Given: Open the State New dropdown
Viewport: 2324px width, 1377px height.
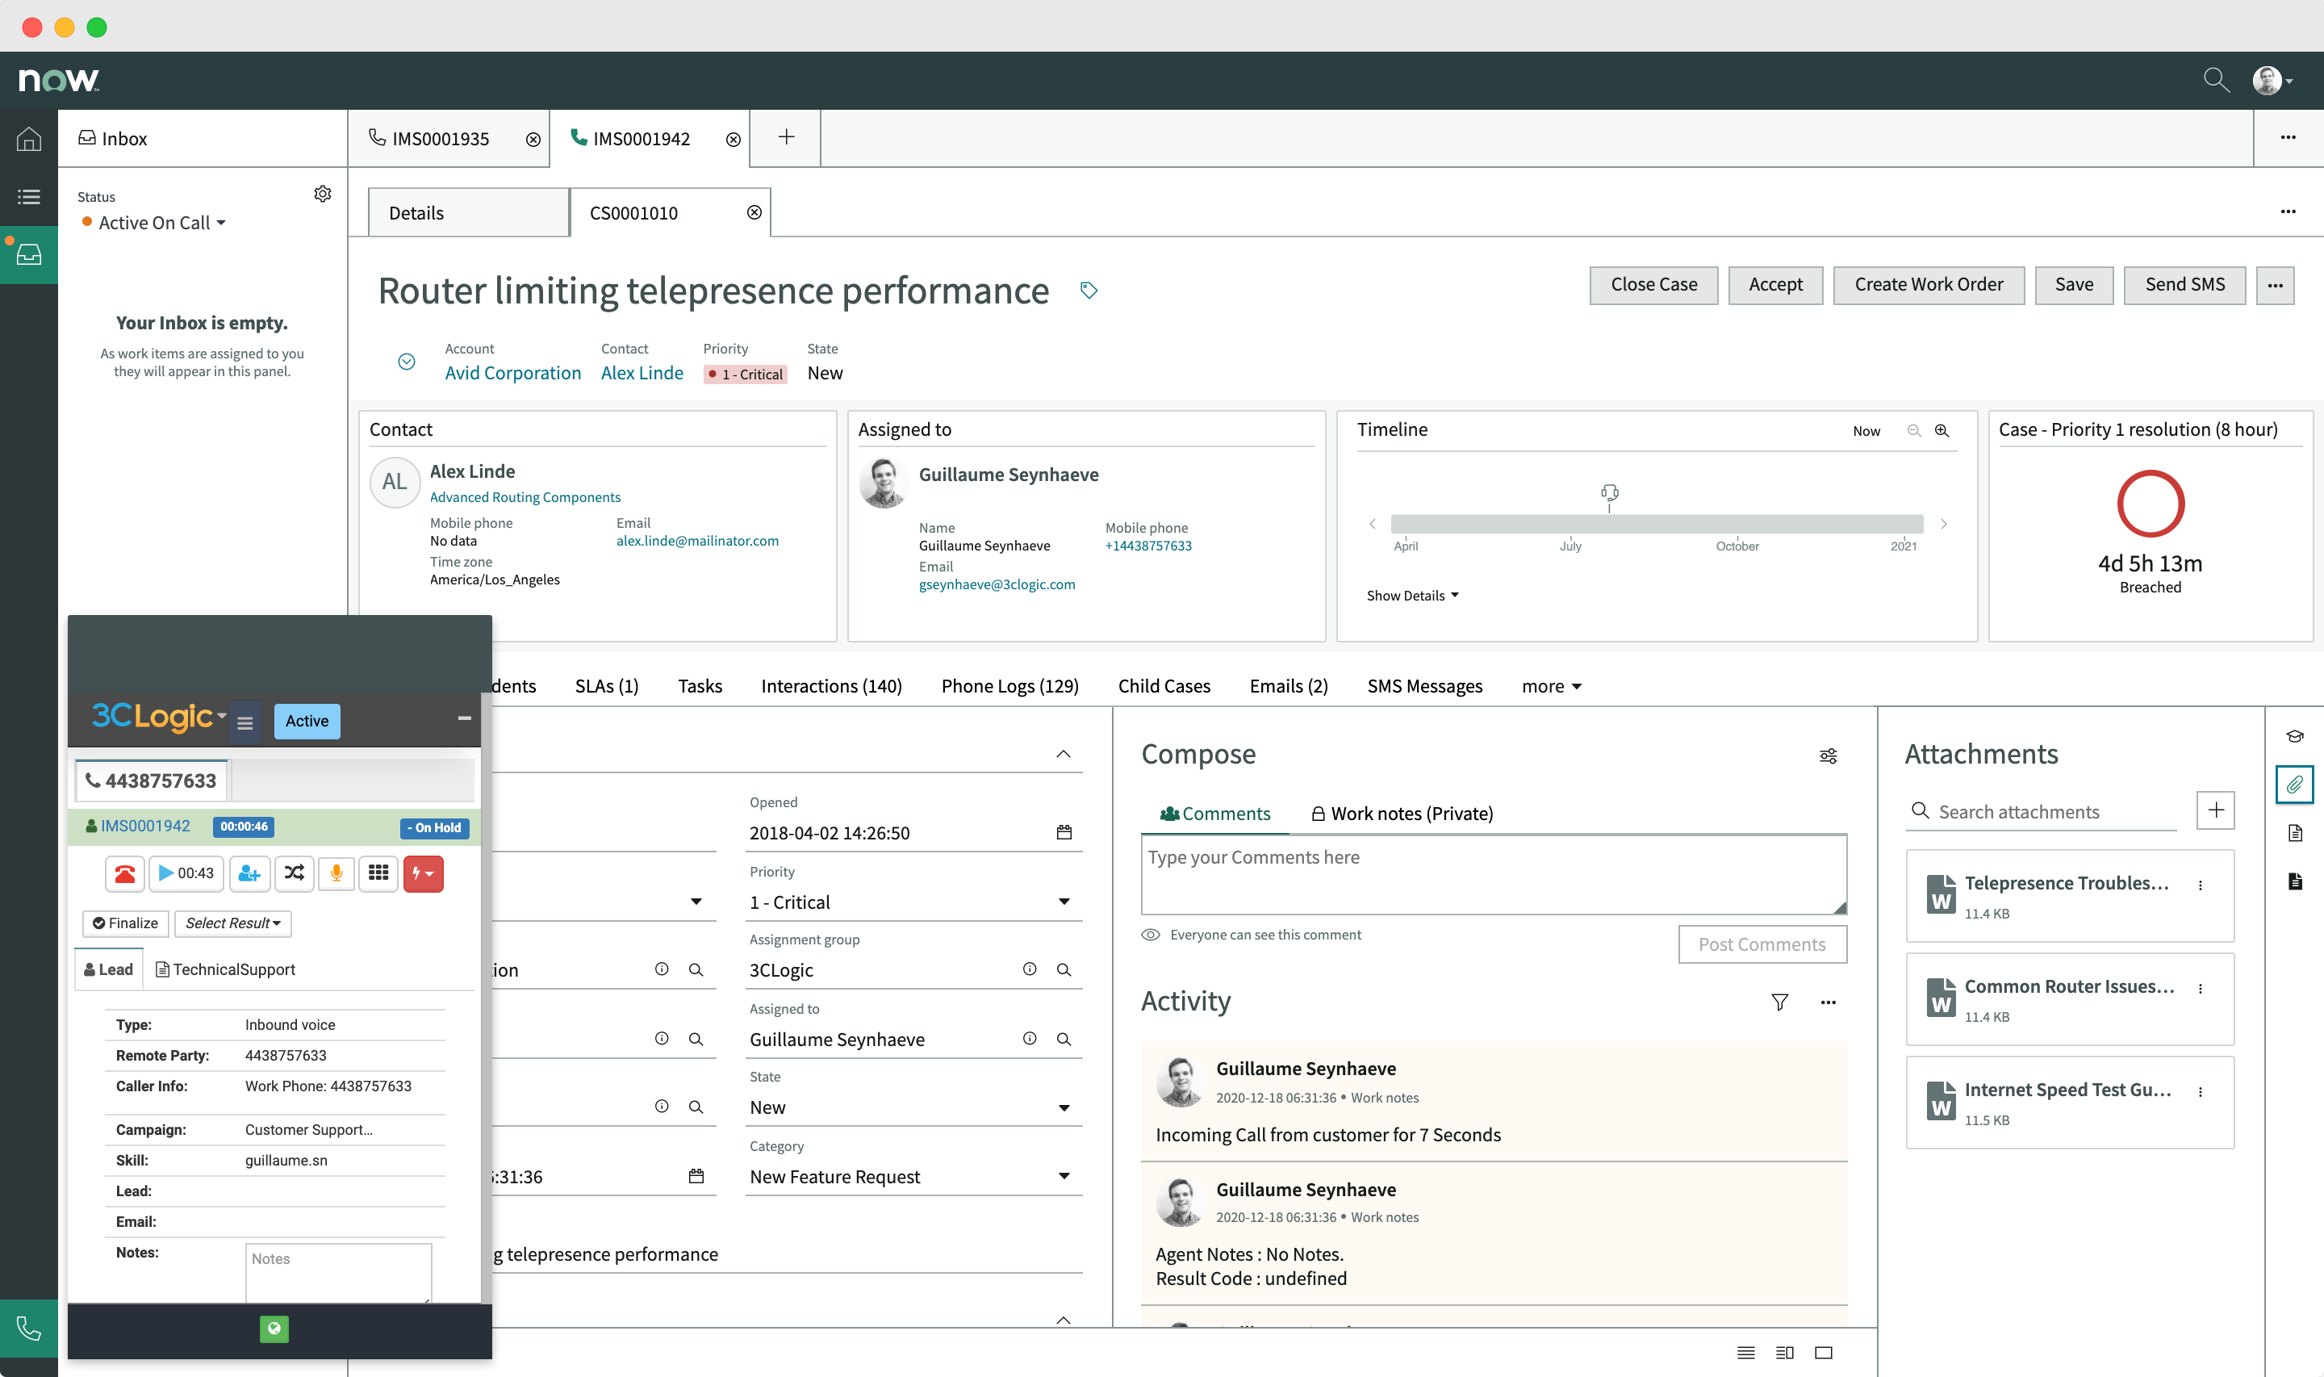Looking at the screenshot, I should click(913, 1107).
